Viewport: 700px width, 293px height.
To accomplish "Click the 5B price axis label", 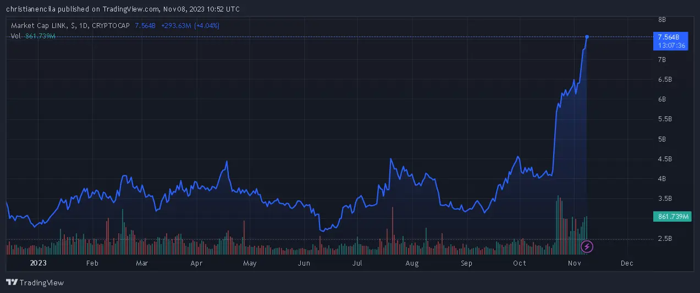I will [662, 139].
